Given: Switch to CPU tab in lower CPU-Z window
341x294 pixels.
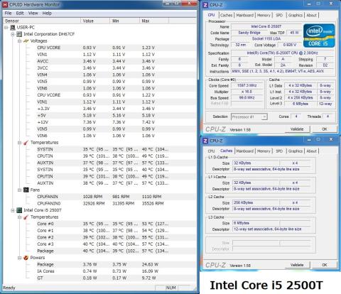Looking at the screenshot, I should 211,151.
